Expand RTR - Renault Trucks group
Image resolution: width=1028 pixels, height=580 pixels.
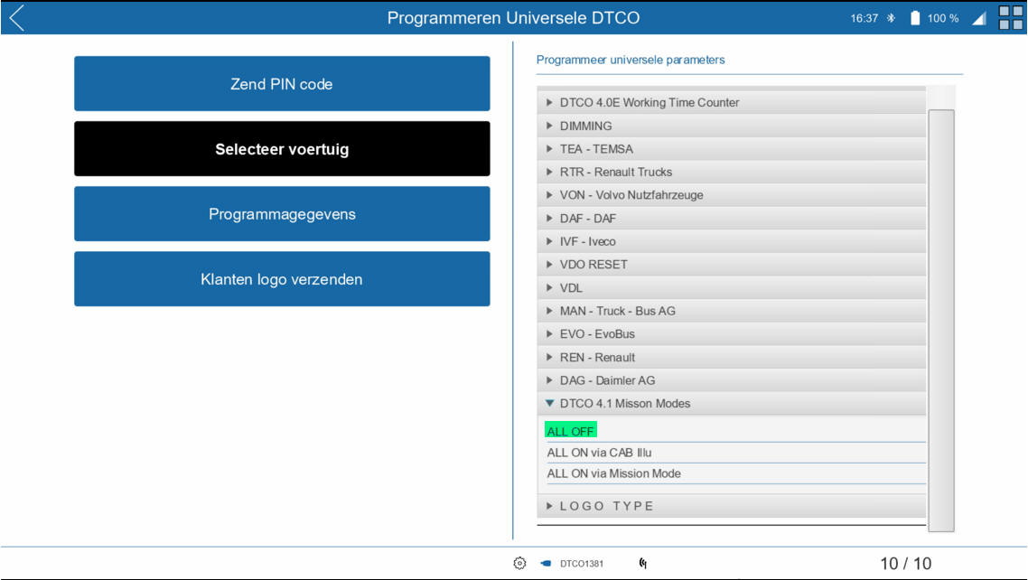pyautogui.click(x=731, y=172)
